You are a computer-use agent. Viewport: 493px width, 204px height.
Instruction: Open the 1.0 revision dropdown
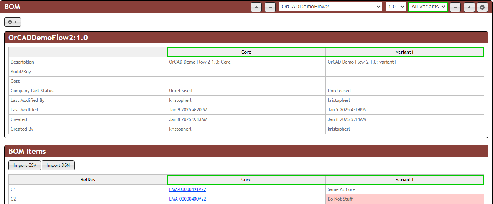click(x=395, y=7)
